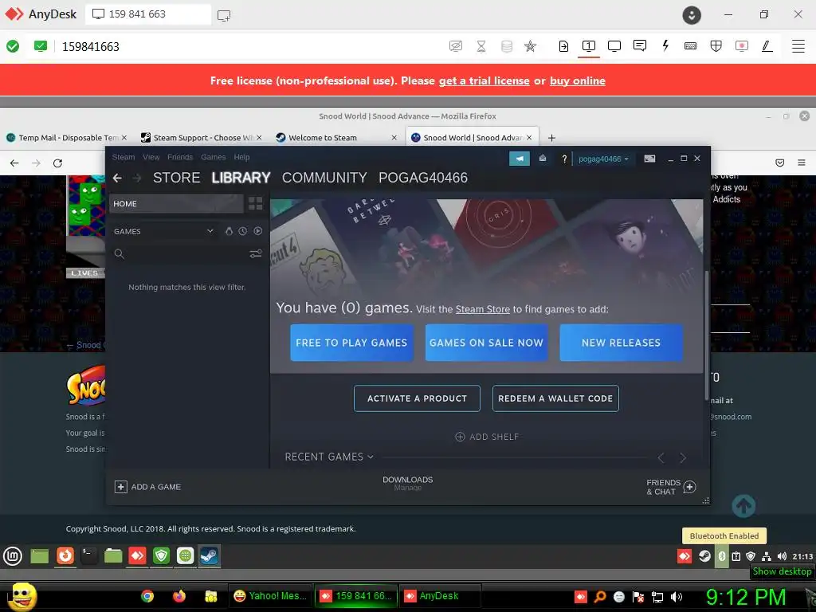Image resolution: width=816 pixels, height=612 pixels.
Task: Toggle sort by recent activity clock icon
Action: pyautogui.click(x=242, y=231)
